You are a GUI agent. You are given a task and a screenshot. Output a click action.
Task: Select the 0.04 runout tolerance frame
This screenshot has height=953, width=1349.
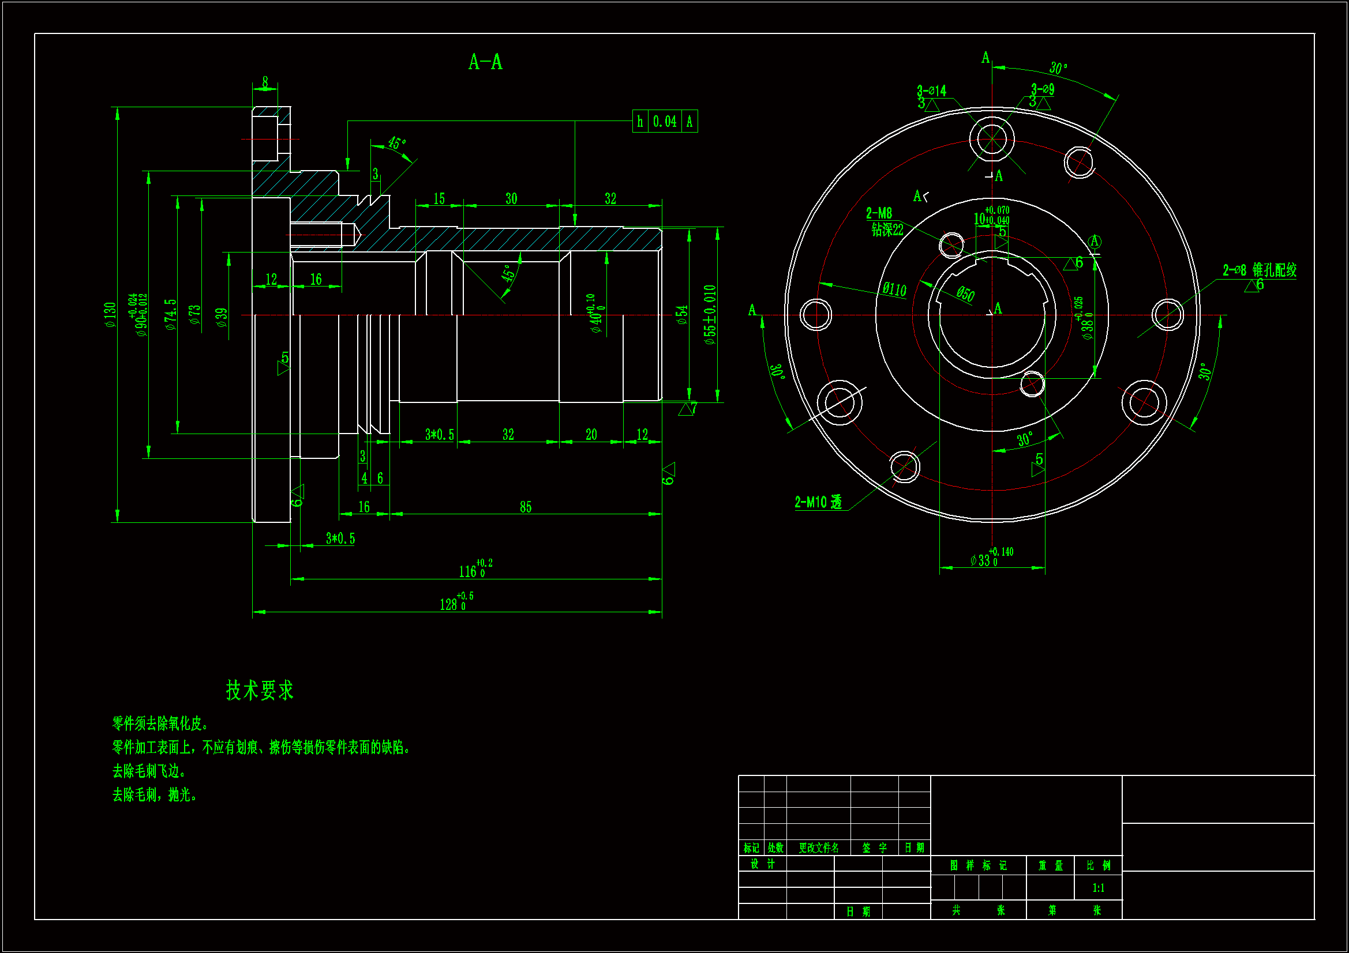coord(665,122)
